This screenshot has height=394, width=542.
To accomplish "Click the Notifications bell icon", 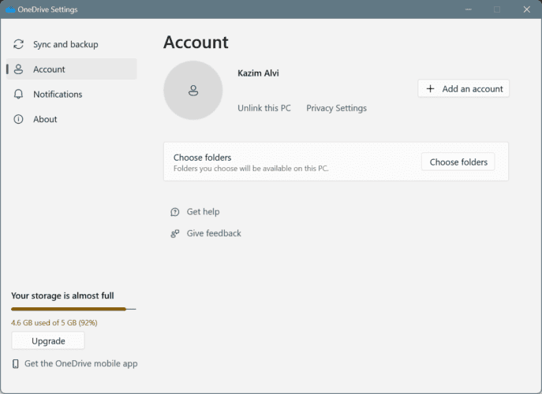I will click(x=19, y=95).
